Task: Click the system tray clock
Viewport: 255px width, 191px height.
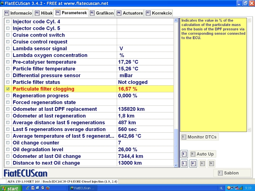Action: click(248, 188)
